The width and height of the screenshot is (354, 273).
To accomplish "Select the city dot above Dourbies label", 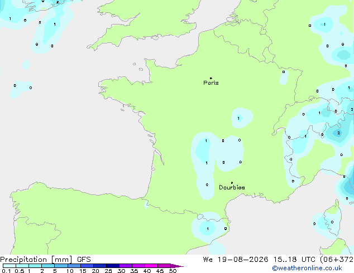I will pyautogui.click(x=232, y=183).
